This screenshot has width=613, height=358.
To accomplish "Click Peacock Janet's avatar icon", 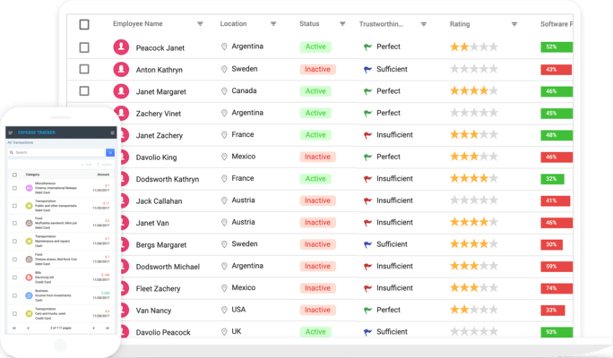I will pyautogui.click(x=121, y=47).
